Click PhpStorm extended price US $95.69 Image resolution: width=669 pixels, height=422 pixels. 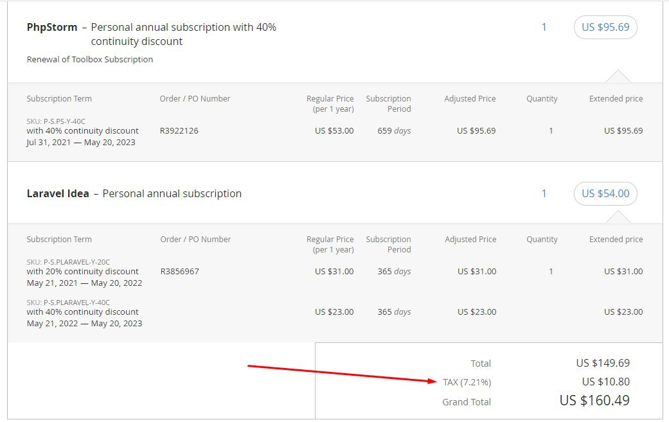(x=623, y=131)
